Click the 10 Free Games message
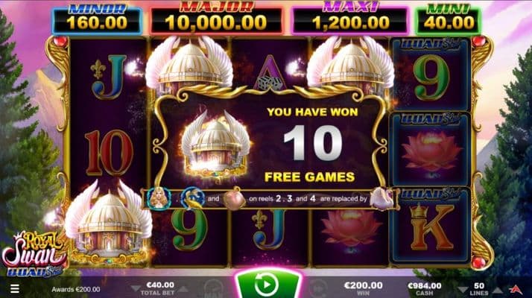The height and width of the screenshot is (298, 532). click(x=311, y=145)
